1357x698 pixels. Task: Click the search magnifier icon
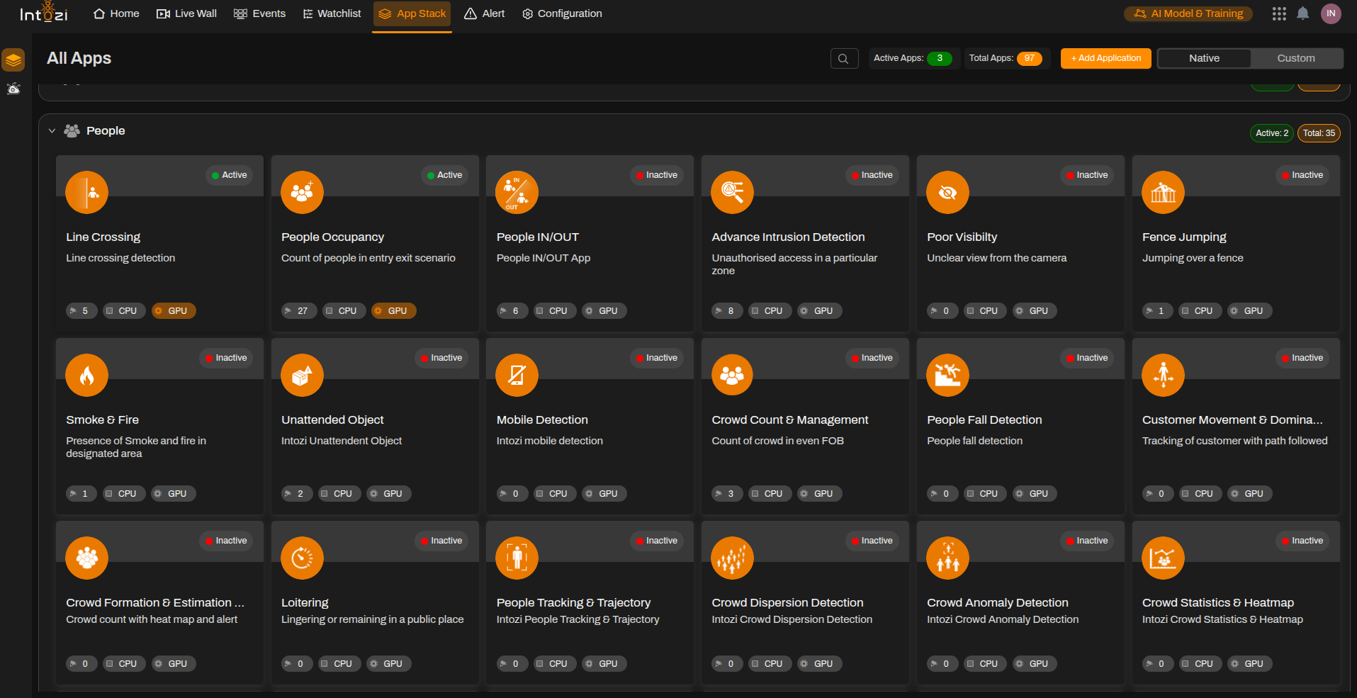[x=843, y=58]
